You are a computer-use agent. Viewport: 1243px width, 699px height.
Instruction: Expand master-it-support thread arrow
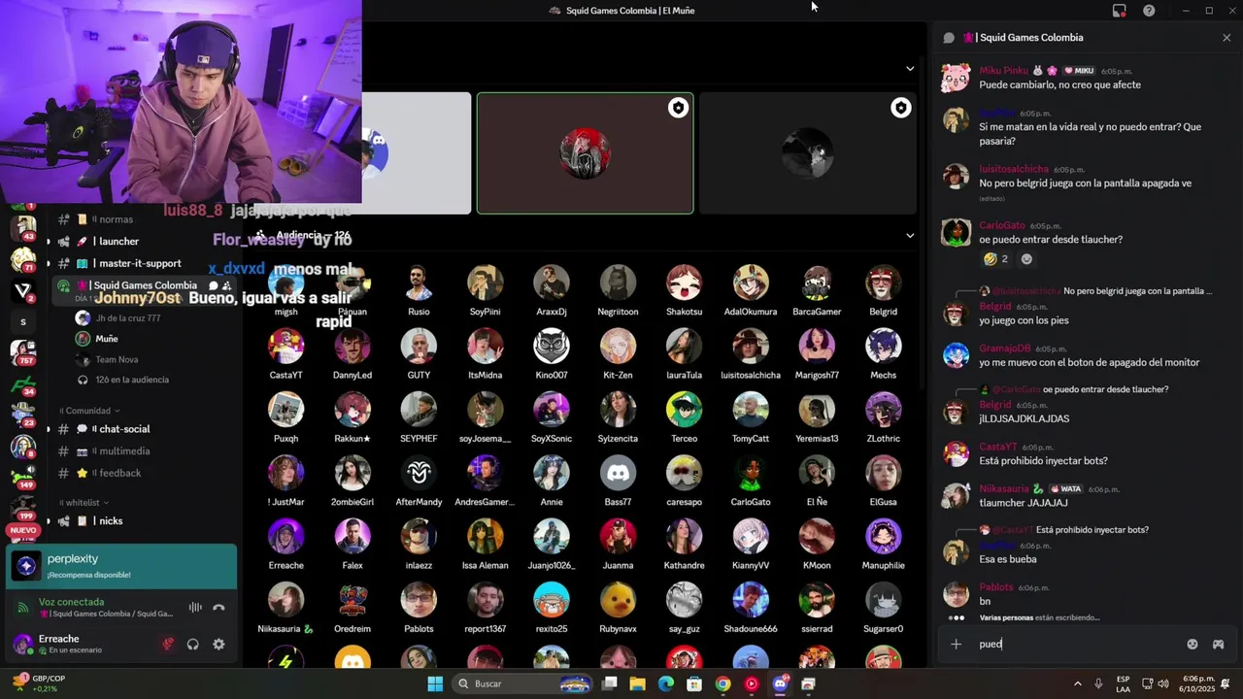point(48,263)
